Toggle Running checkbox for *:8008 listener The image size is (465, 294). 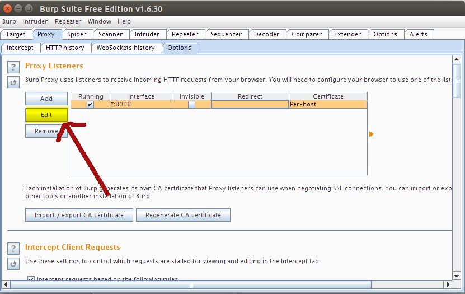coord(91,104)
